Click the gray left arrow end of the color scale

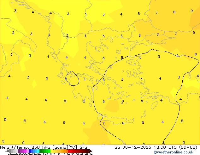[7, 151]
